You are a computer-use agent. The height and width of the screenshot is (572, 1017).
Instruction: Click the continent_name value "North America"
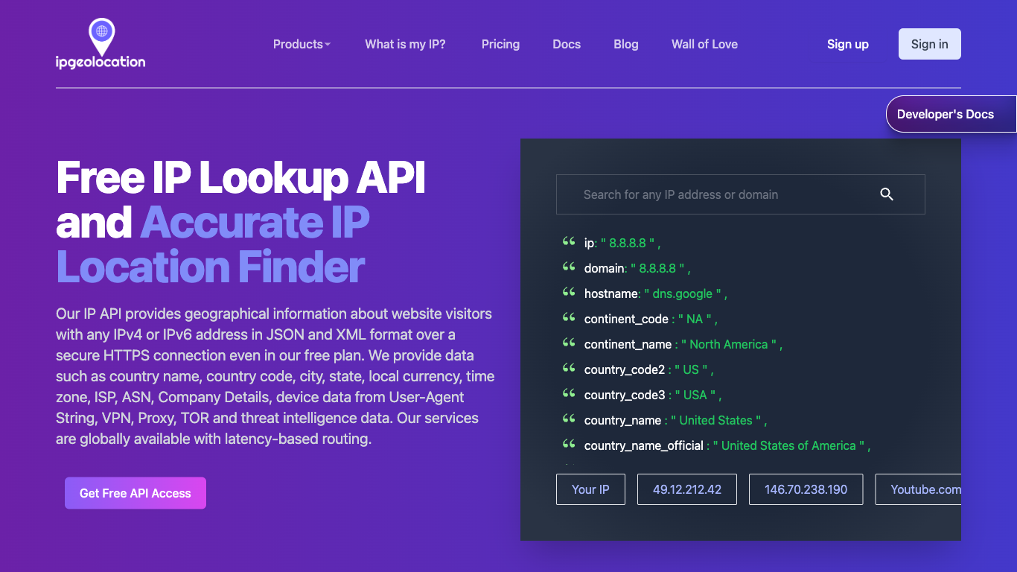[x=729, y=344]
